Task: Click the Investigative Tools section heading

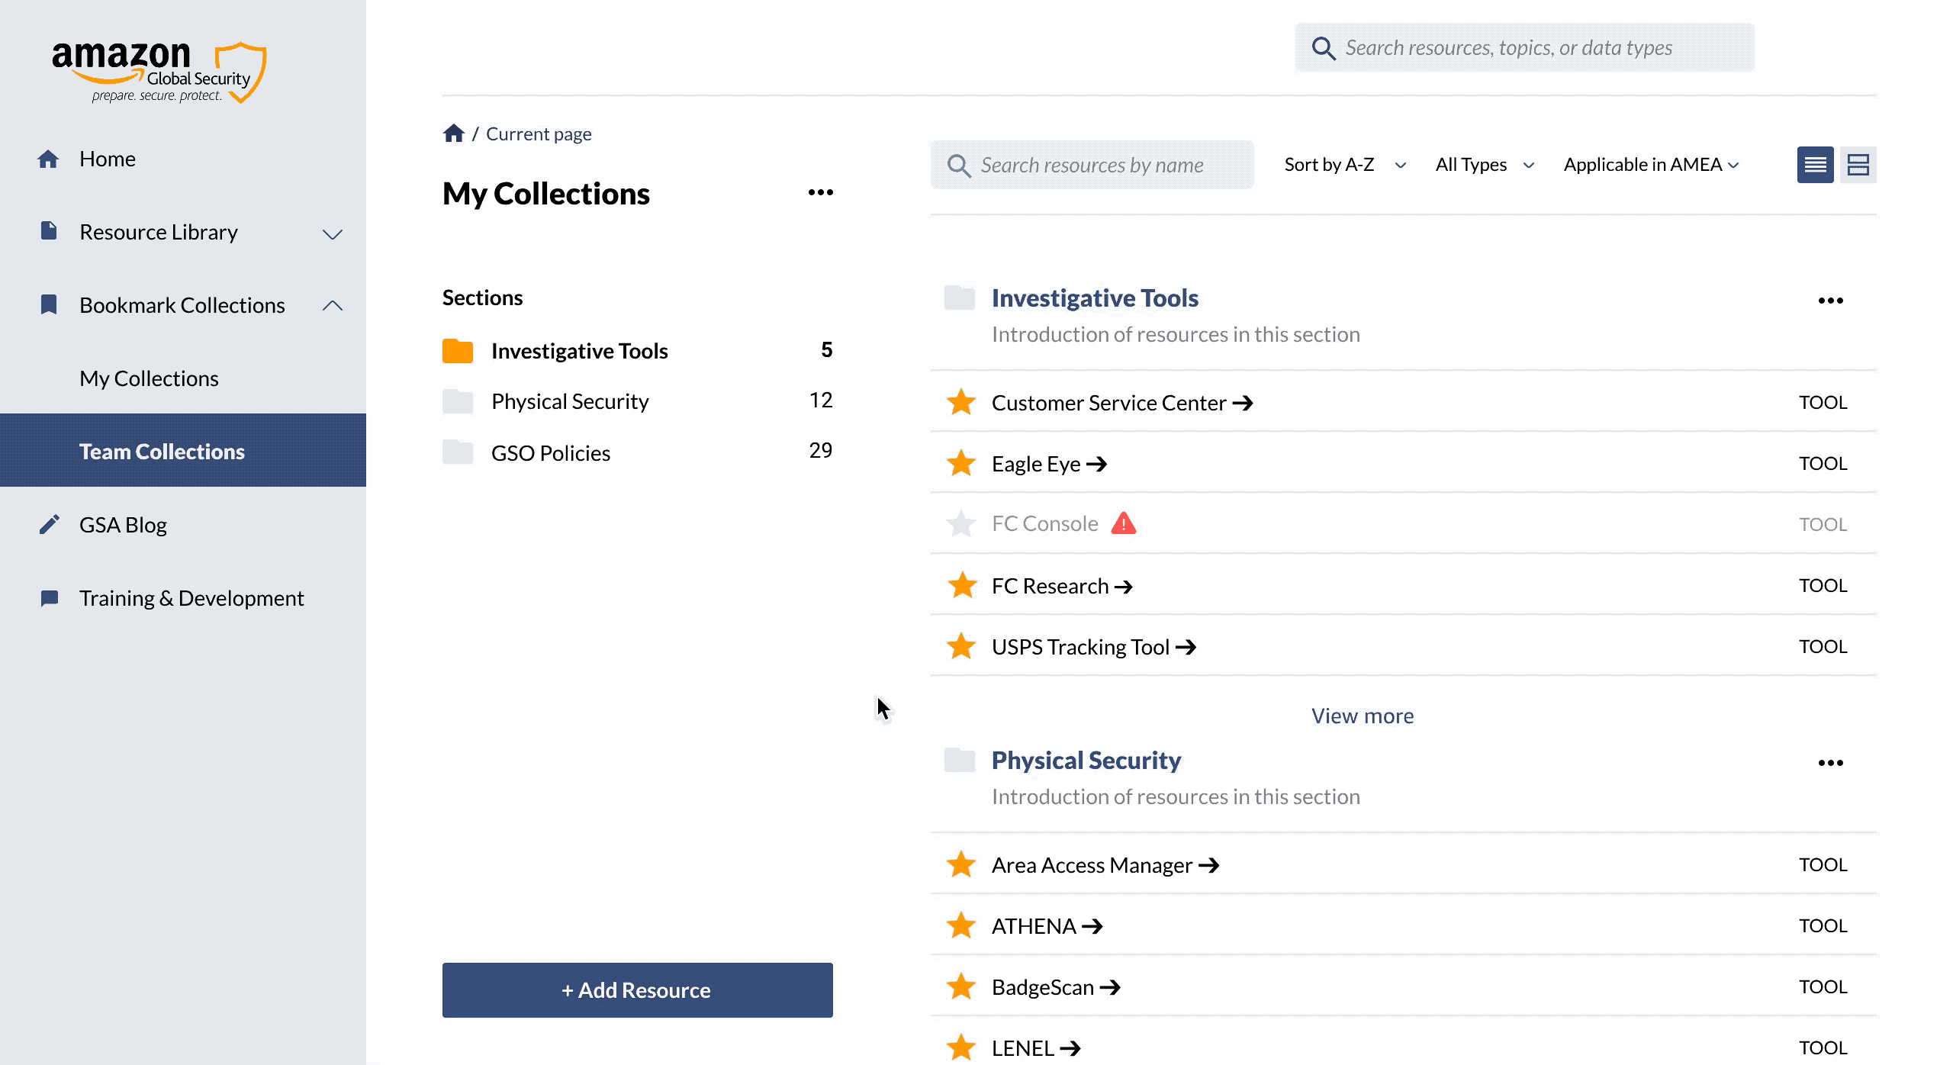Action: pos(1095,298)
